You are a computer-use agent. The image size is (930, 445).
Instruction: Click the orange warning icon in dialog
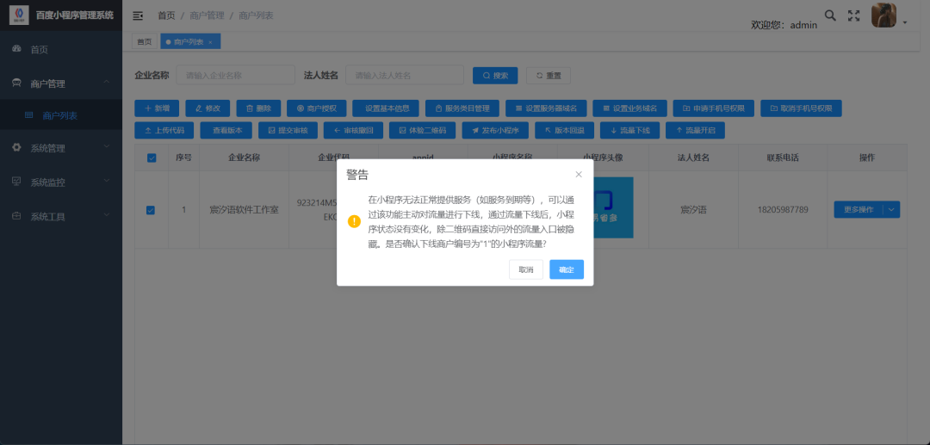[x=354, y=221]
